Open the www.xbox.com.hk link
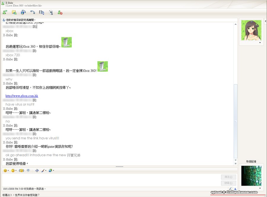Image resolution: width=267 pixels, height=197 pixels. tap(22, 96)
